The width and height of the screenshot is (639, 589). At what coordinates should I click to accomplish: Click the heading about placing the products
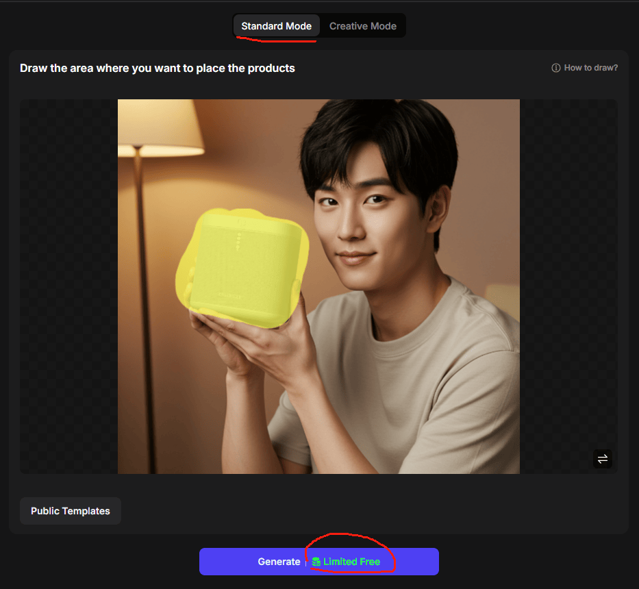pos(158,68)
